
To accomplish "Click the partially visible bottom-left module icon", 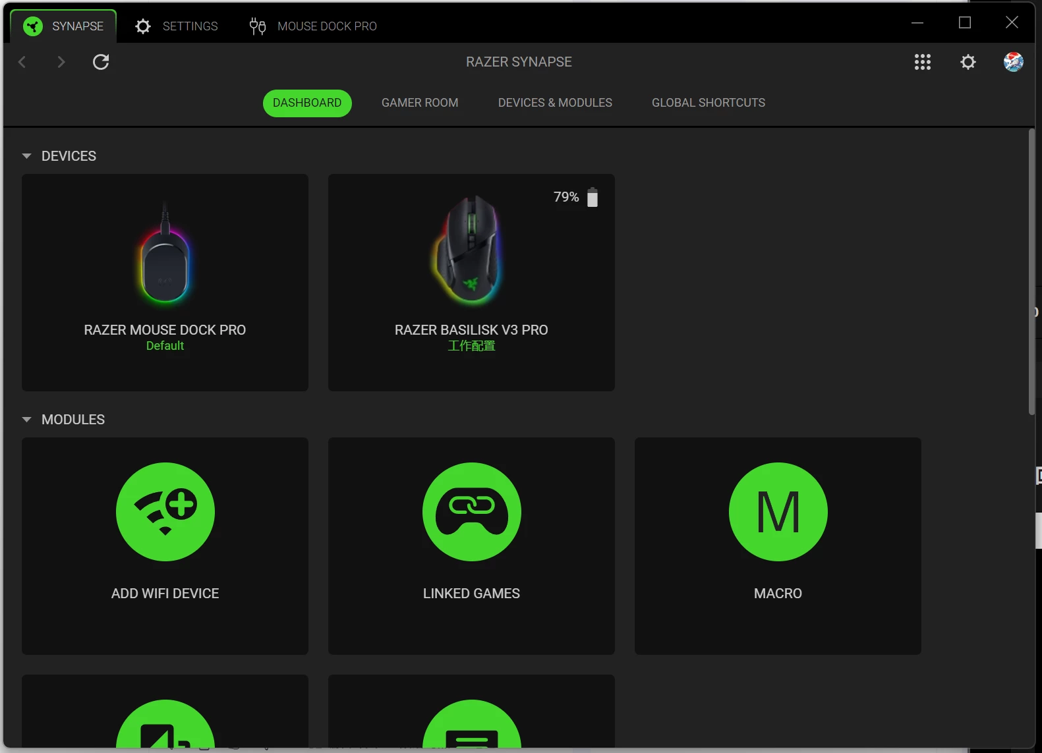I will click(x=165, y=724).
